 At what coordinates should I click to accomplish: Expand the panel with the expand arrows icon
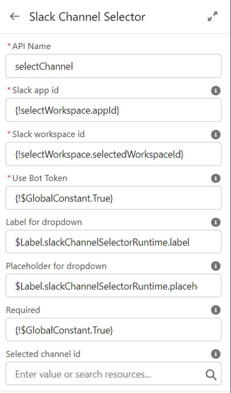click(x=213, y=17)
